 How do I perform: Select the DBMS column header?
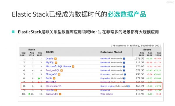point(50,52)
